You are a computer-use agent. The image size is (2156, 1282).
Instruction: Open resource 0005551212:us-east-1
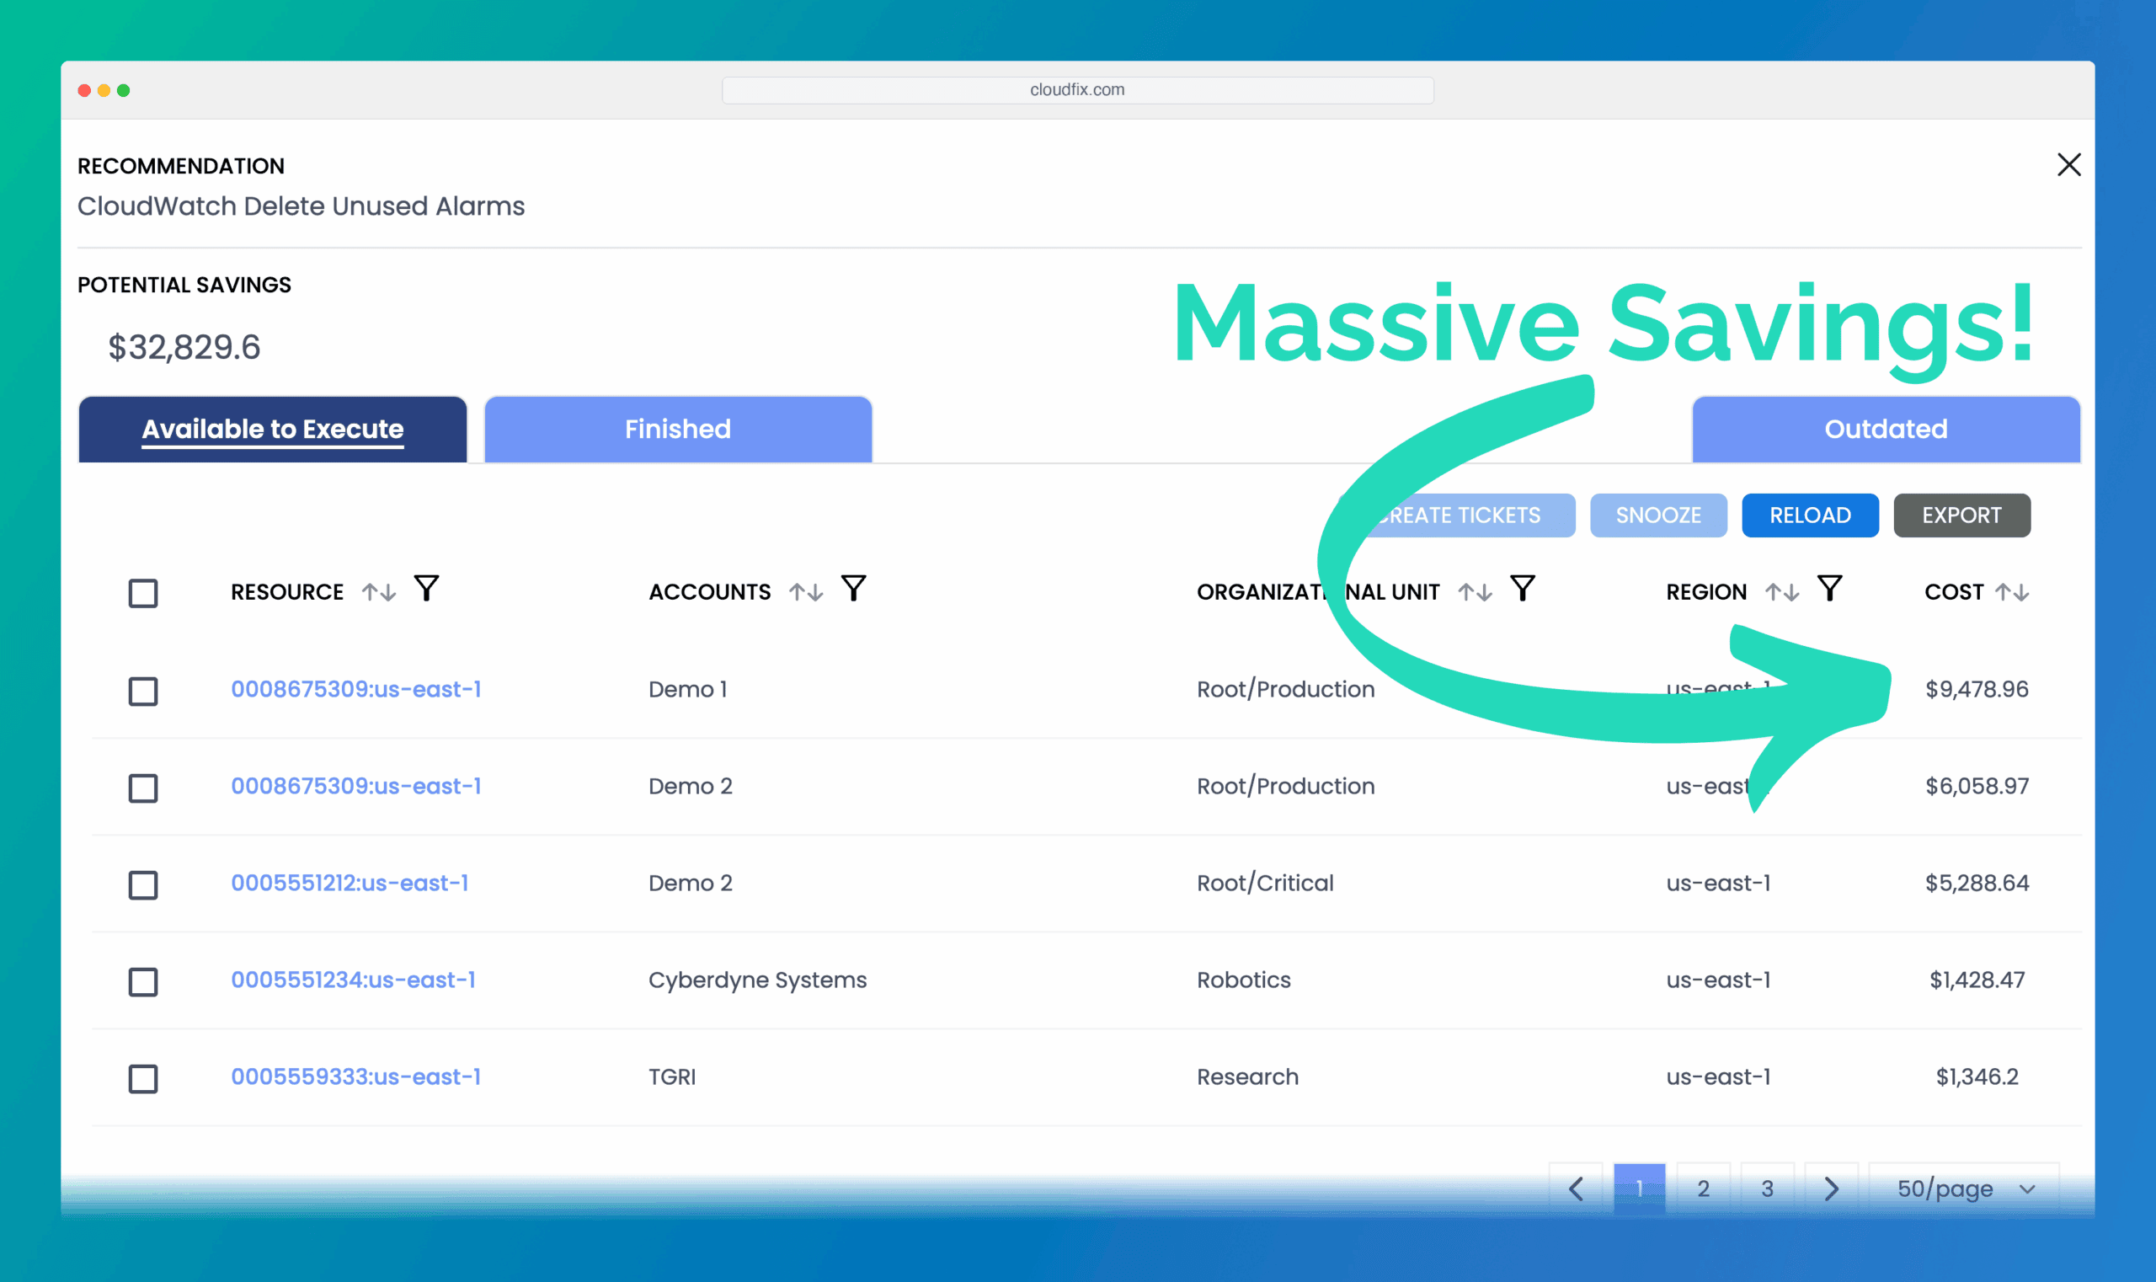tap(350, 882)
